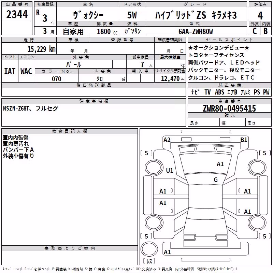Select the inspector note 室内内張傷
The image size is (273, 273).
(x=15, y=138)
